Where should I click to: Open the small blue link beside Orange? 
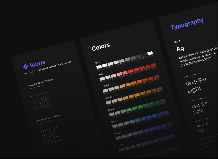click(113, 84)
